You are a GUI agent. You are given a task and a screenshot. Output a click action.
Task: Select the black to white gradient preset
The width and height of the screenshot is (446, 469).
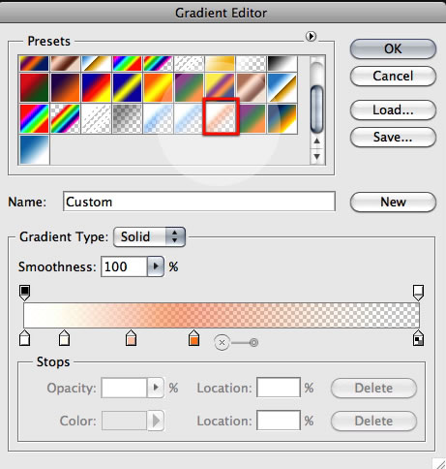click(x=282, y=63)
